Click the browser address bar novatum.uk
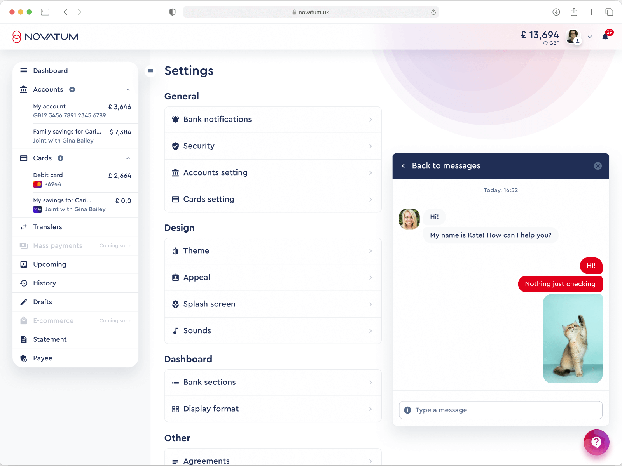622x466 pixels. [x=311, y=12]
